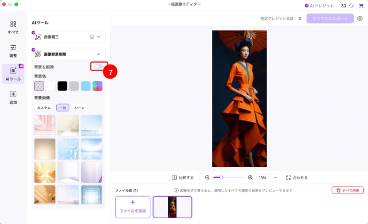This screenshot has height=224, width=368.
Task: Open the gradient custom color picker
Action: click(97, 86)
